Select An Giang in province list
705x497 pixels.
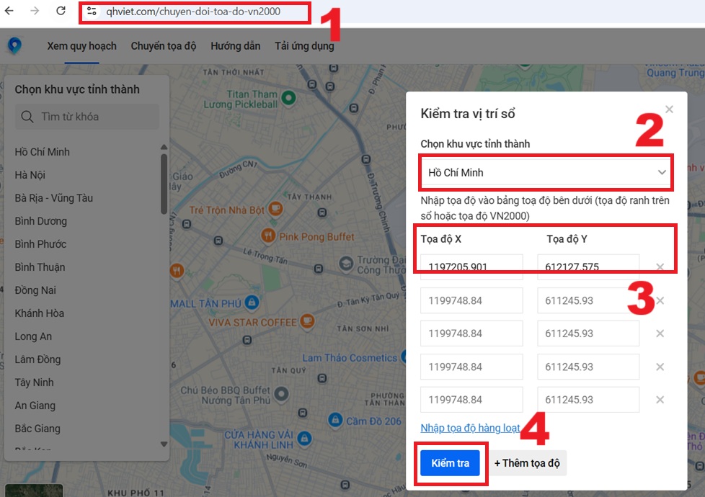point(35,406)
